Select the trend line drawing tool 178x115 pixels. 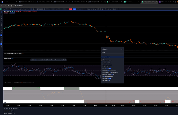pos(1,14)
